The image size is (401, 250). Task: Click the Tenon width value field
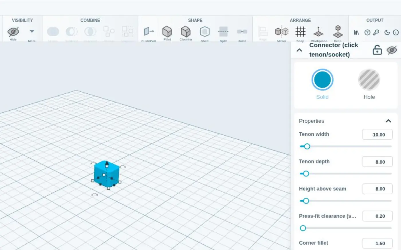(377, 135)
